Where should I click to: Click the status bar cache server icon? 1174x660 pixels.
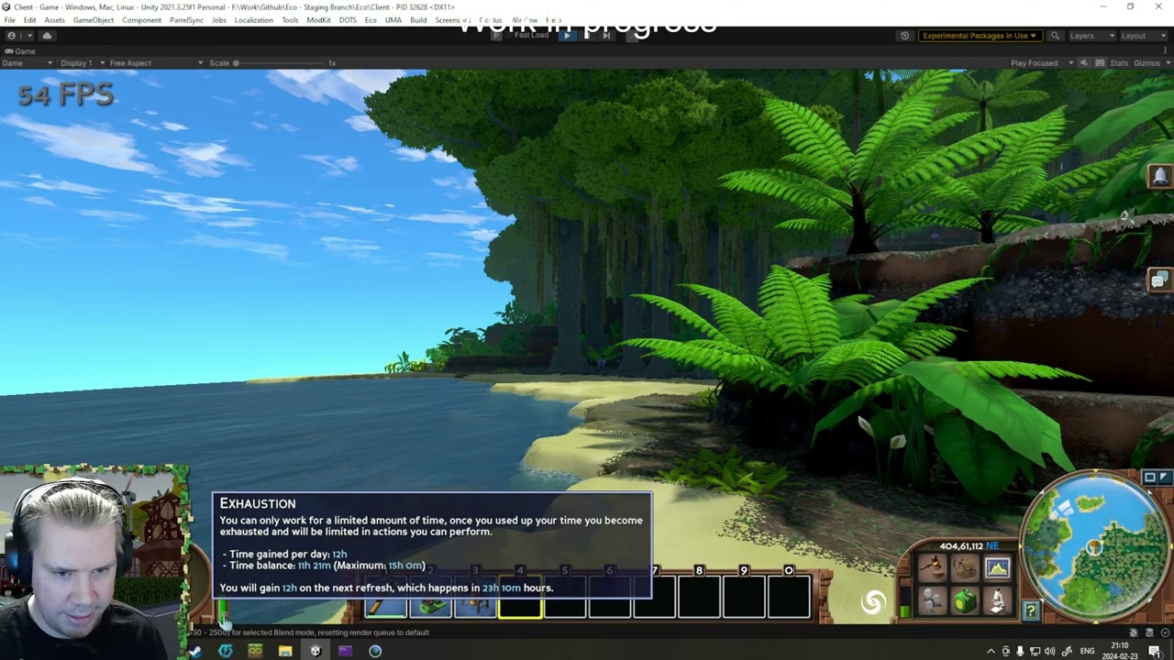(x=1149, y=632)
